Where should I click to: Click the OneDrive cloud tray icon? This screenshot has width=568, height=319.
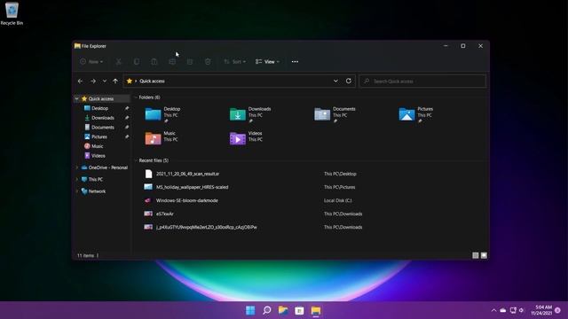point(503,310)
